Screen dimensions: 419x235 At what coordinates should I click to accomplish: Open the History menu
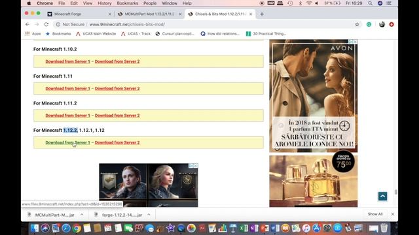coord(105,3)
